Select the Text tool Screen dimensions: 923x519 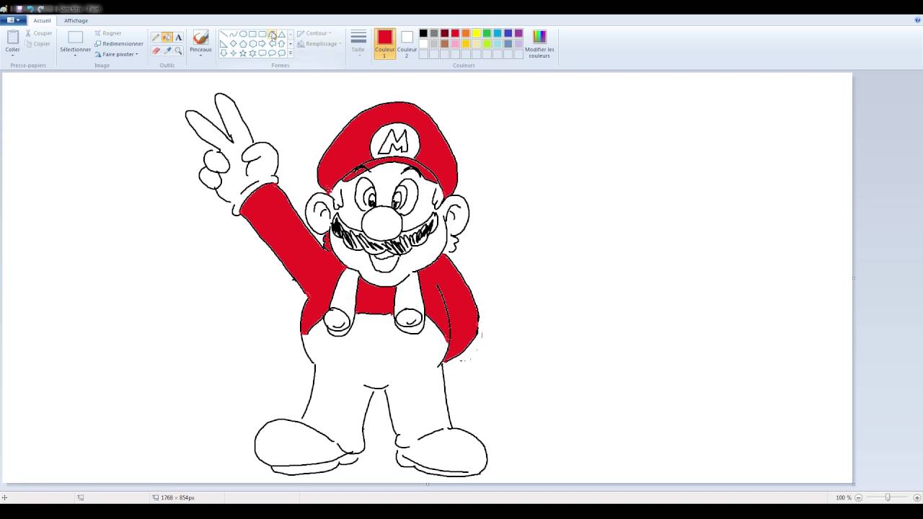[x=178, y=36]
